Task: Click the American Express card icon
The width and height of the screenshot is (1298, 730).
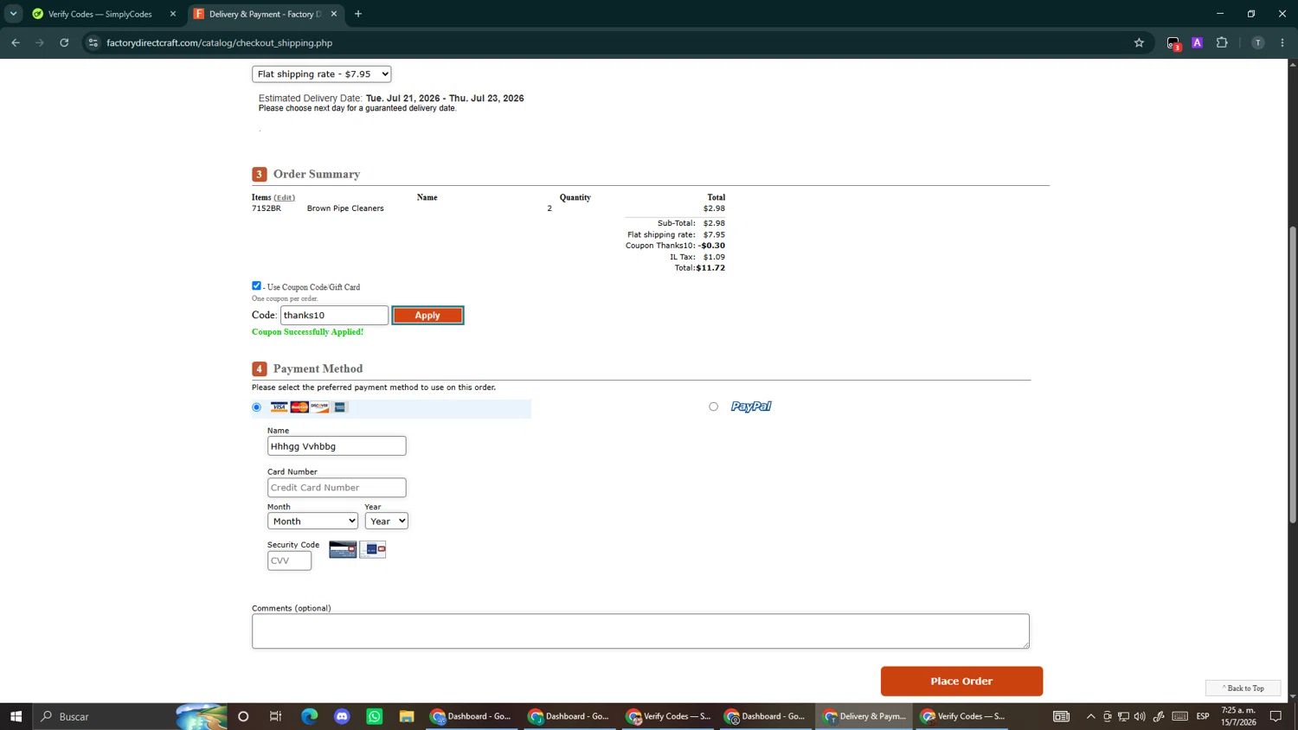Action: click(x=340, y=407)
